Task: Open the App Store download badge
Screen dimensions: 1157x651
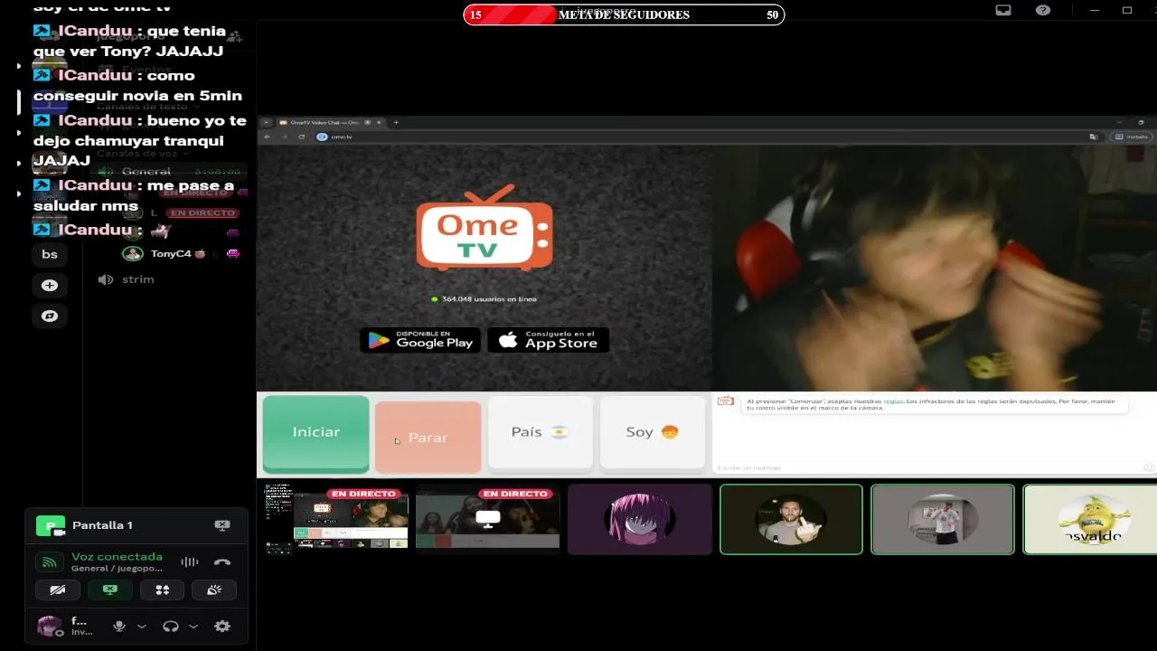Action: [548, 340]
